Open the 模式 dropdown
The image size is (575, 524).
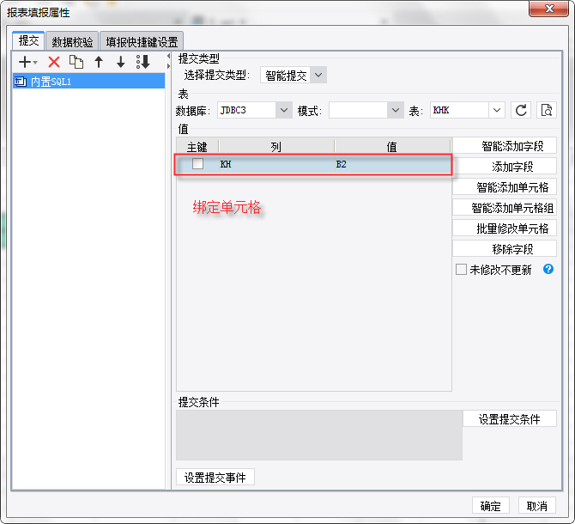pyautogui.click(x=366, y=110)
